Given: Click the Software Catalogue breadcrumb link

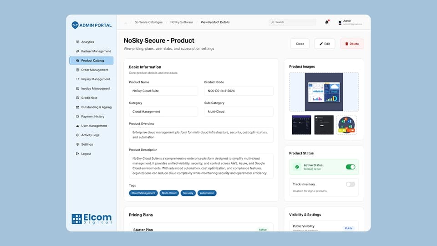Looking at the screenshot, I should (148, 22).
